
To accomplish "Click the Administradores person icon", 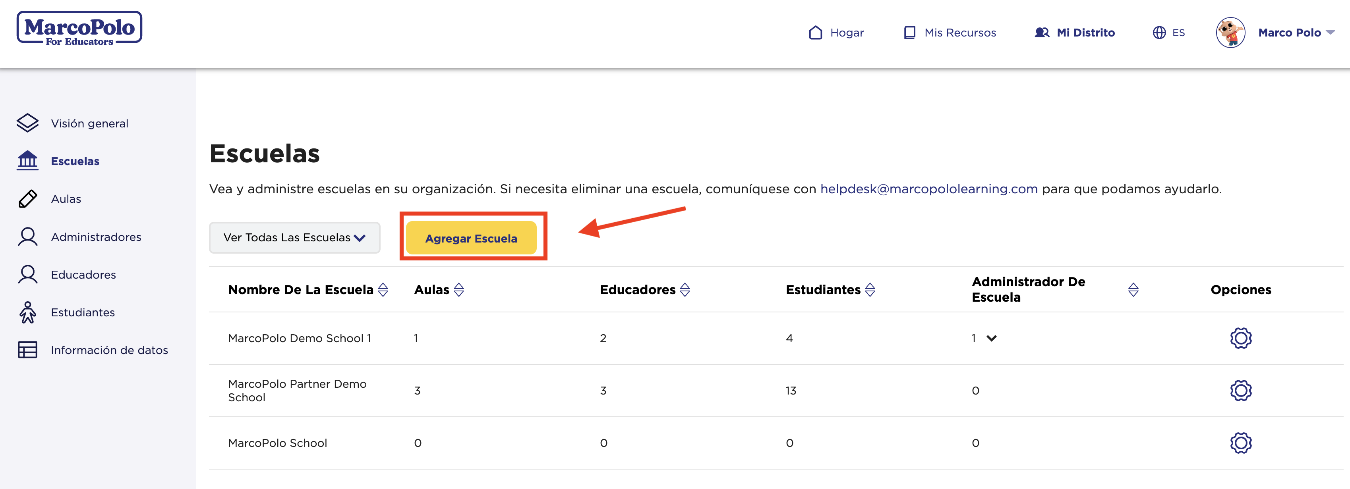I will coord(28,237).
